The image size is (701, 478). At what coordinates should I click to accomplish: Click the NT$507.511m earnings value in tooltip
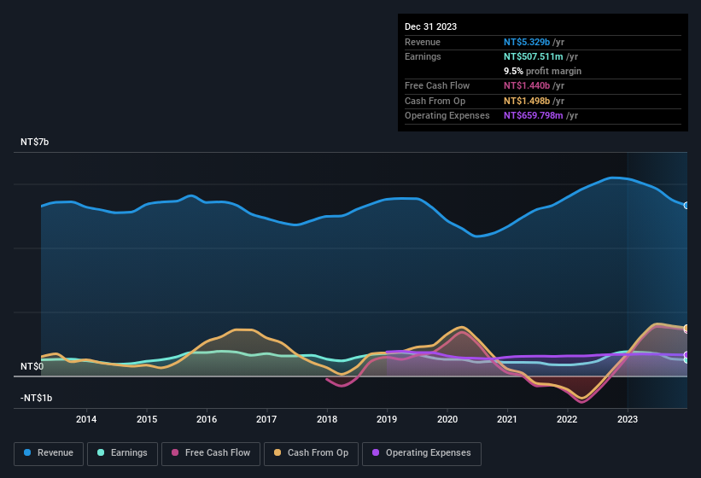[x=534, y=56]
